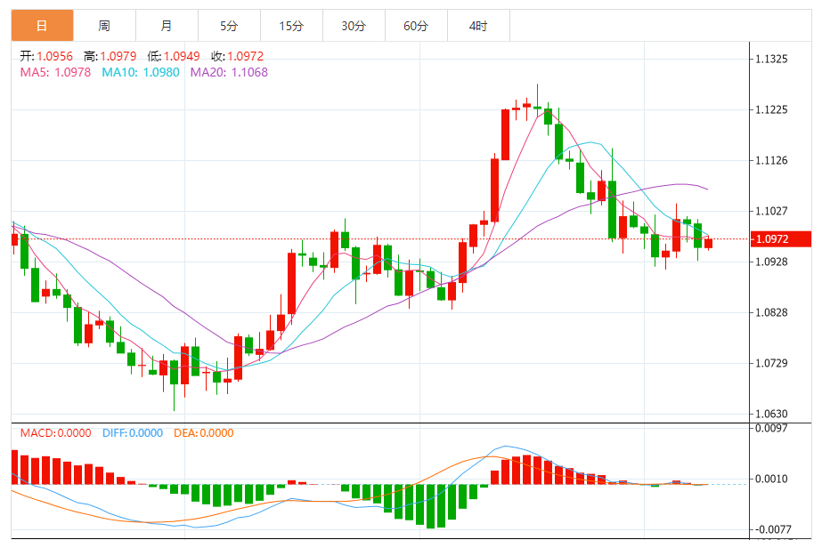Switch to the 月 monthly tab
The width and height of the screenshot is (822, 540).
coord(167,26)
